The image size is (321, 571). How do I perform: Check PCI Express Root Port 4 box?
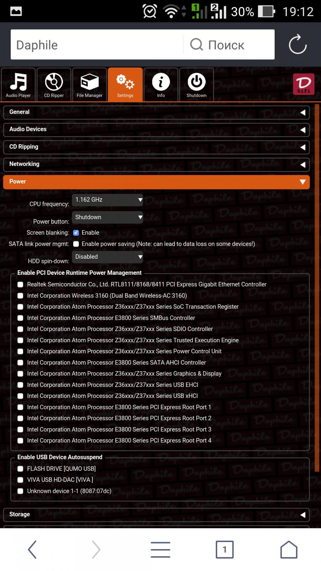point(20,441)
